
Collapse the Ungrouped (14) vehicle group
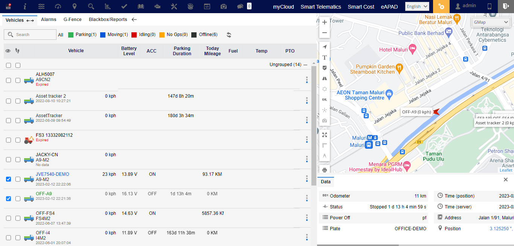click(305, 65)
